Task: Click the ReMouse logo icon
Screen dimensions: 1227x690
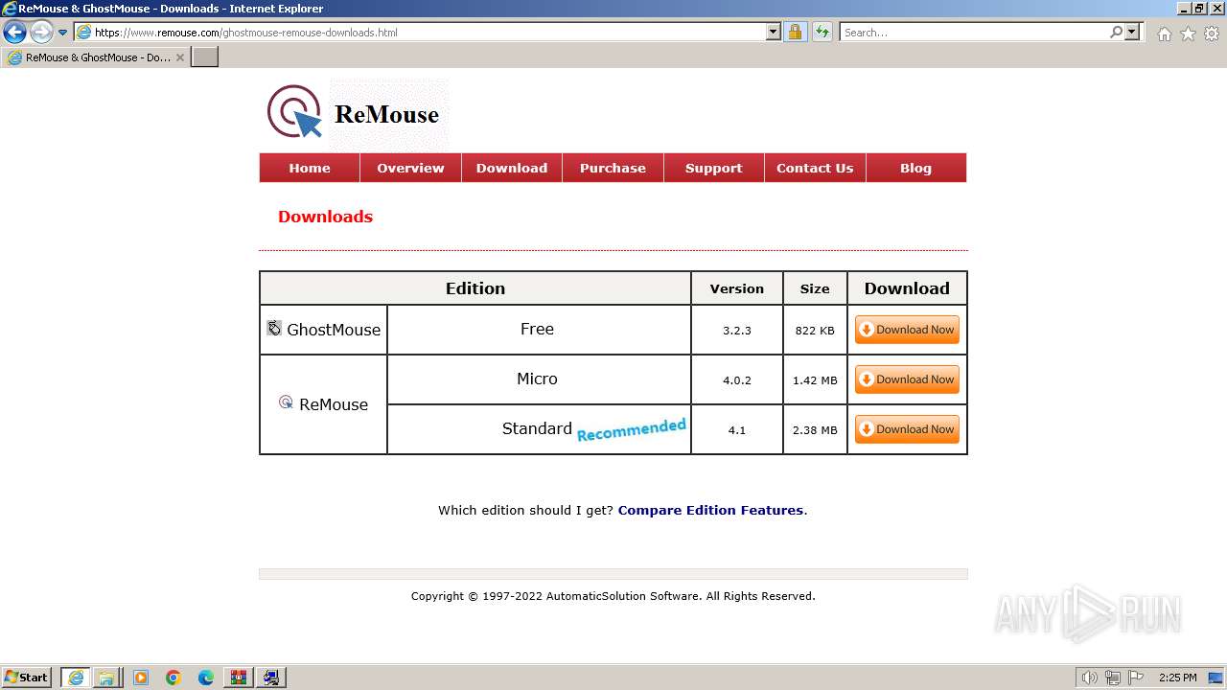Action: coord(293,112)
